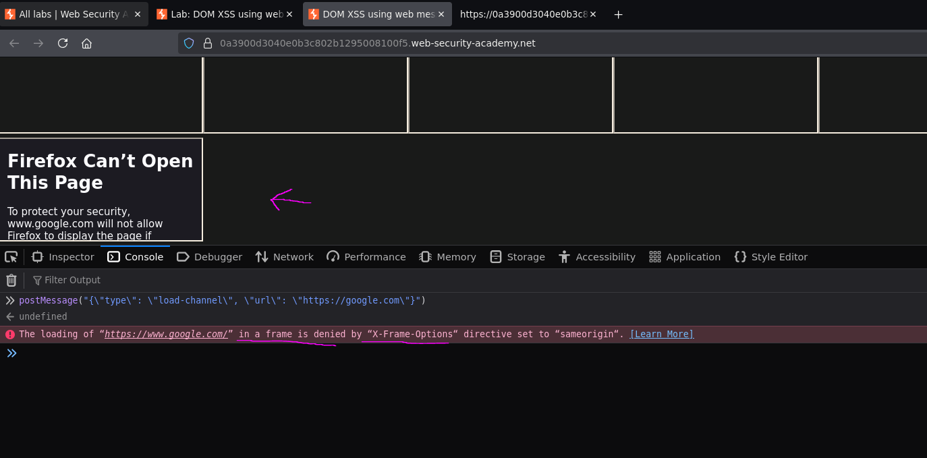The image size is (927, 458).
Task: Click the 'To protect your security' message text
Action: (85, 223)
